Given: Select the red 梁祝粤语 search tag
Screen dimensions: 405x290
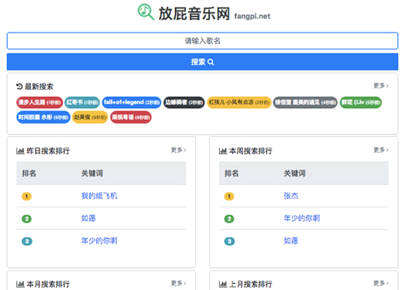Looking at the screenshot, I should pos(131,118).
